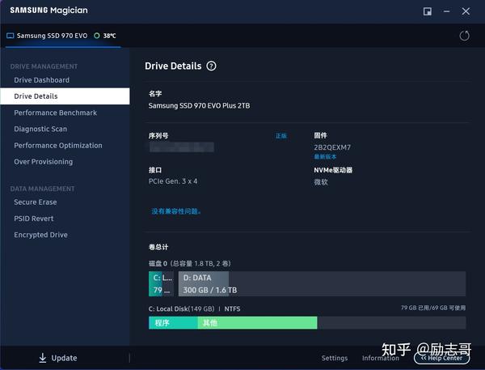Click the blurred serial number field
The image size is (485, 370).
click(x=182, y=147)
